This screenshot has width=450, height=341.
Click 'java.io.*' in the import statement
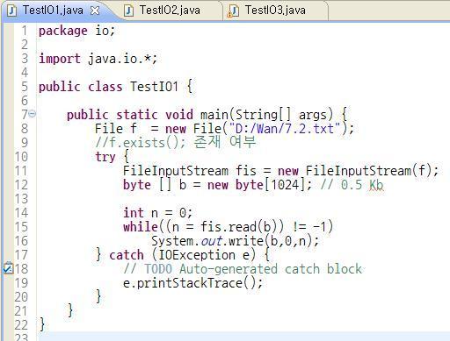(120, 59)
